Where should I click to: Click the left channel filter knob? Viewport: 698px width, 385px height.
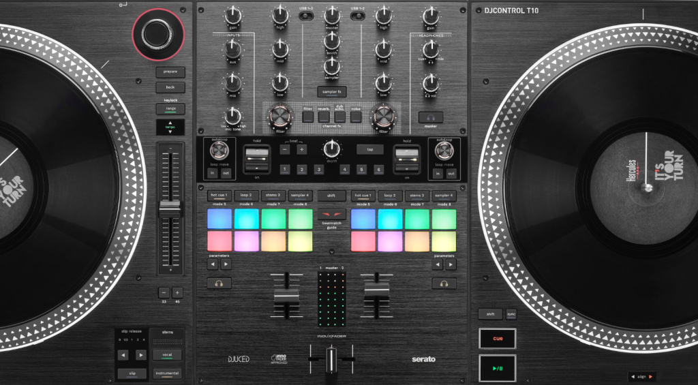coord(279,117)
